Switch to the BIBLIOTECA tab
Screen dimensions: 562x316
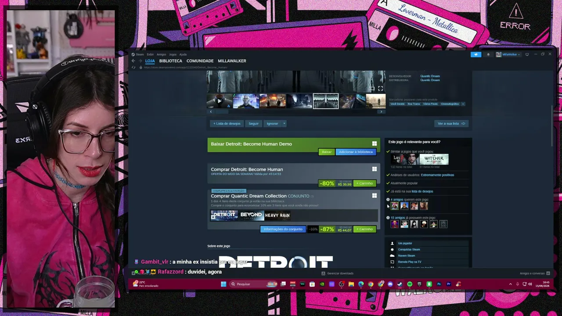point(171,61)
